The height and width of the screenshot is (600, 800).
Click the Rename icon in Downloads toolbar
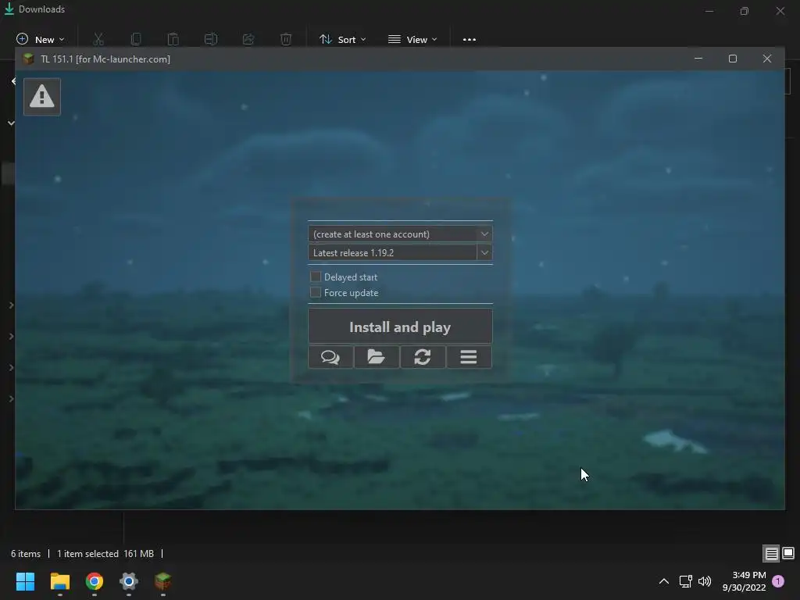tap(211, 39)
